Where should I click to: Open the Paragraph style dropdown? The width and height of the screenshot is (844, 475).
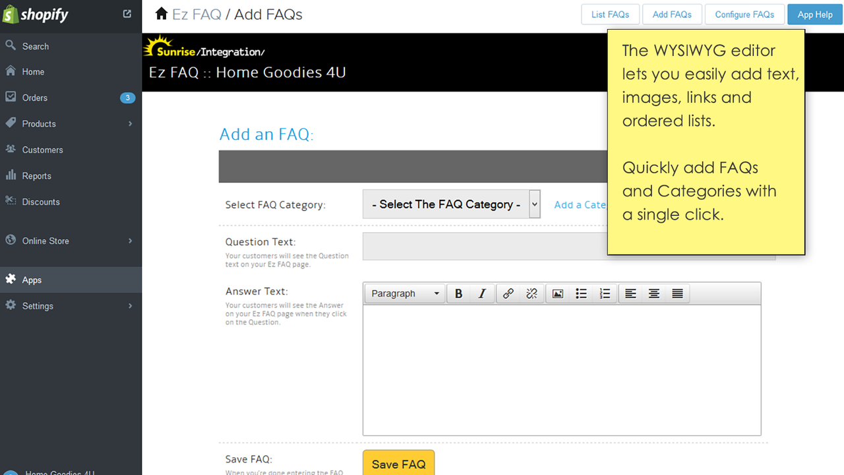point(404,293)
